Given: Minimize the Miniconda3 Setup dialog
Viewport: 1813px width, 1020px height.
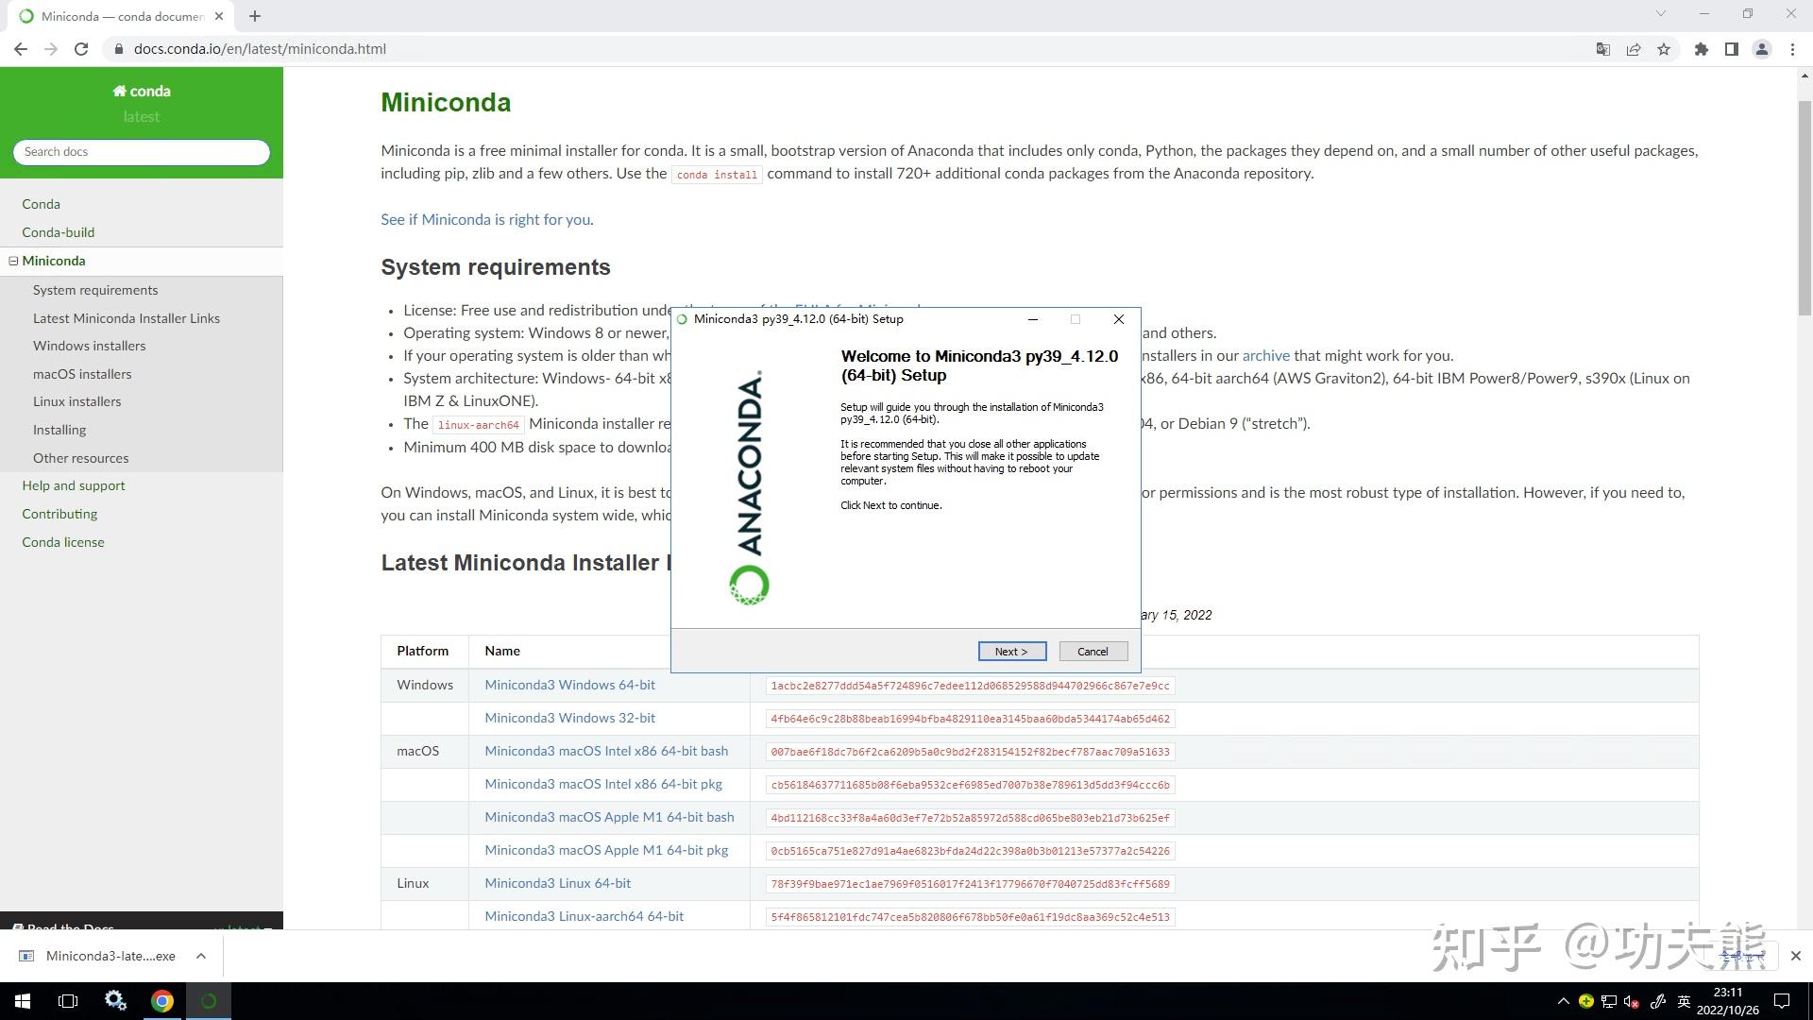Looking at the screenshot, I should (1033, 319).
